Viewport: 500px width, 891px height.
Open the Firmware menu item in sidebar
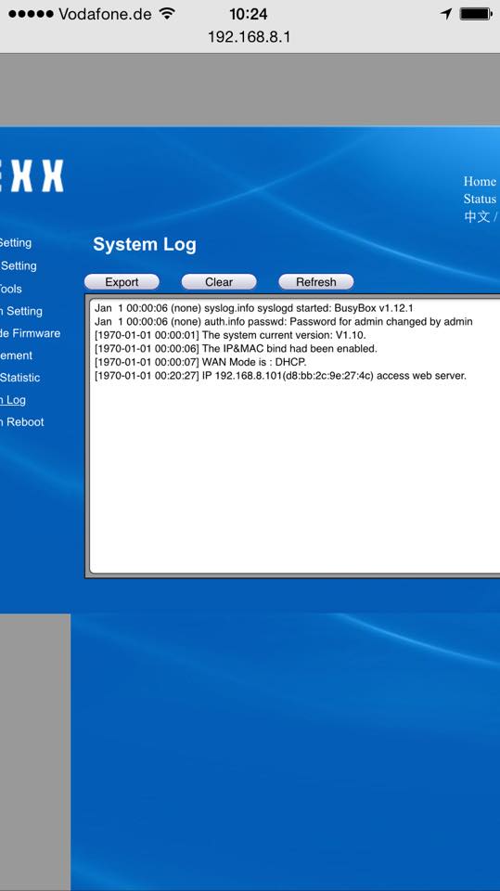pyautogui.click(x=30, y=333)
